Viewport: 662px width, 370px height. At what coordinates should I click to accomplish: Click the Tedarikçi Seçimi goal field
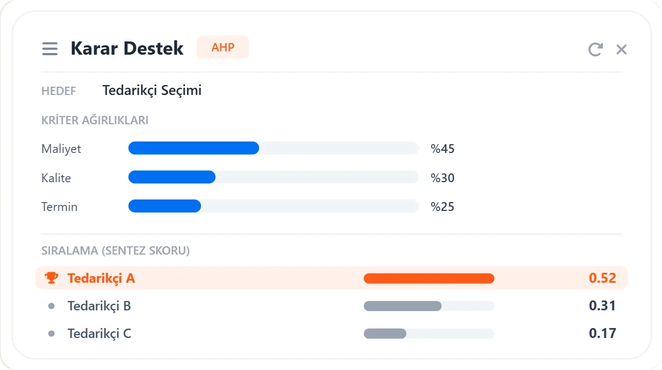tap(152, 90)
